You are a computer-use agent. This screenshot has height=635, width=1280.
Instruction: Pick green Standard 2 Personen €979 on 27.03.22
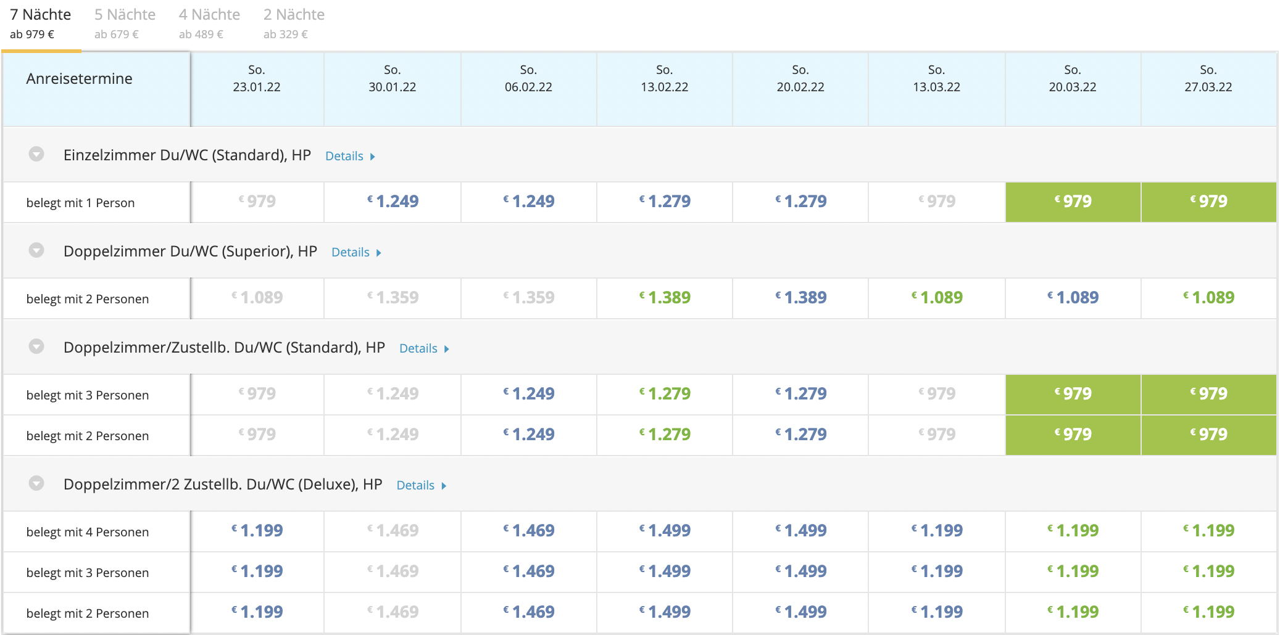tap(1208, 435)
